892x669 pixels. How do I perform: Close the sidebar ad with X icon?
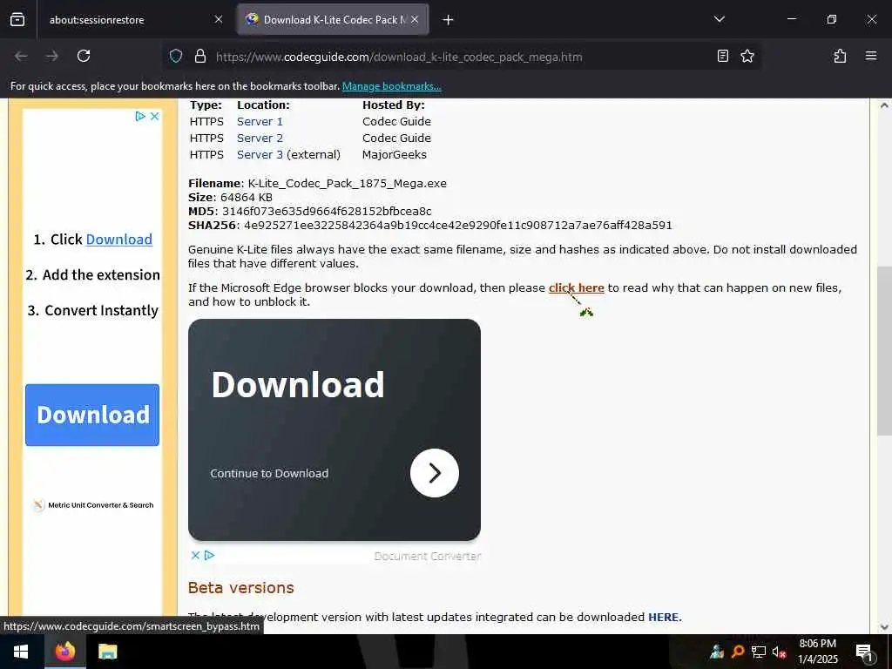click(155, 116)
